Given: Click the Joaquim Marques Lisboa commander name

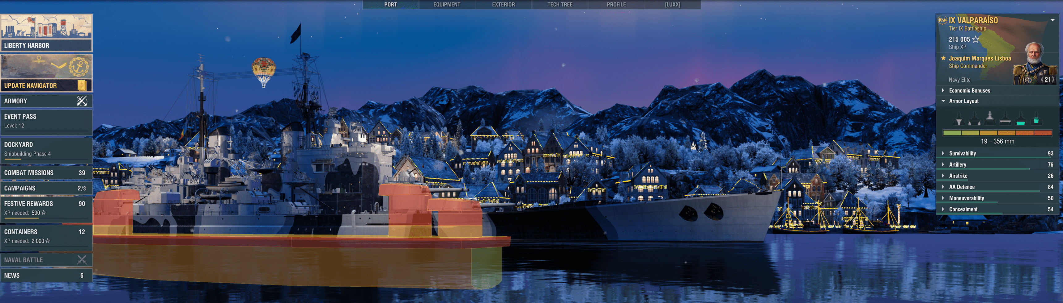Looking at the screenshot, I should [x=980, y=58].
